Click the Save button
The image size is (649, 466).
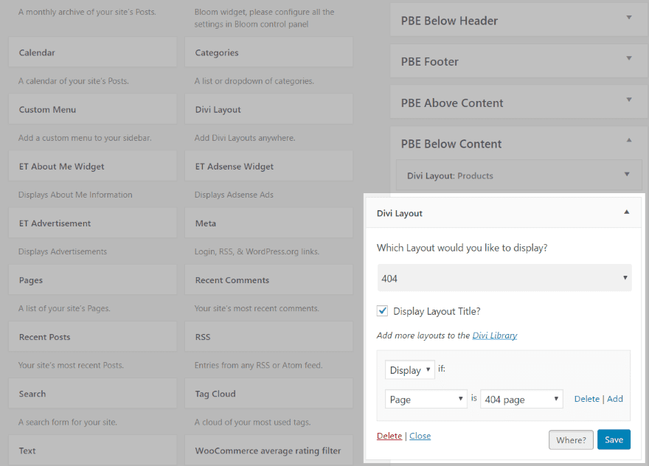(614, 439)
